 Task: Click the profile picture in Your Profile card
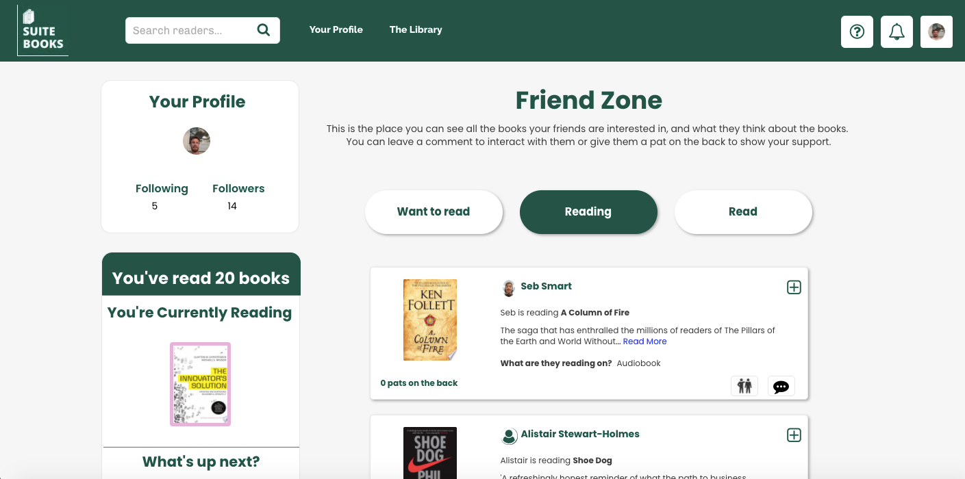coord(197,141)
